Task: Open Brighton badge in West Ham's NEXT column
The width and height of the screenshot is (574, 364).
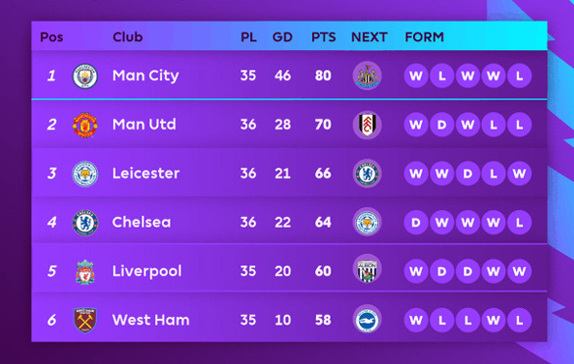Action: coord(367,320)
